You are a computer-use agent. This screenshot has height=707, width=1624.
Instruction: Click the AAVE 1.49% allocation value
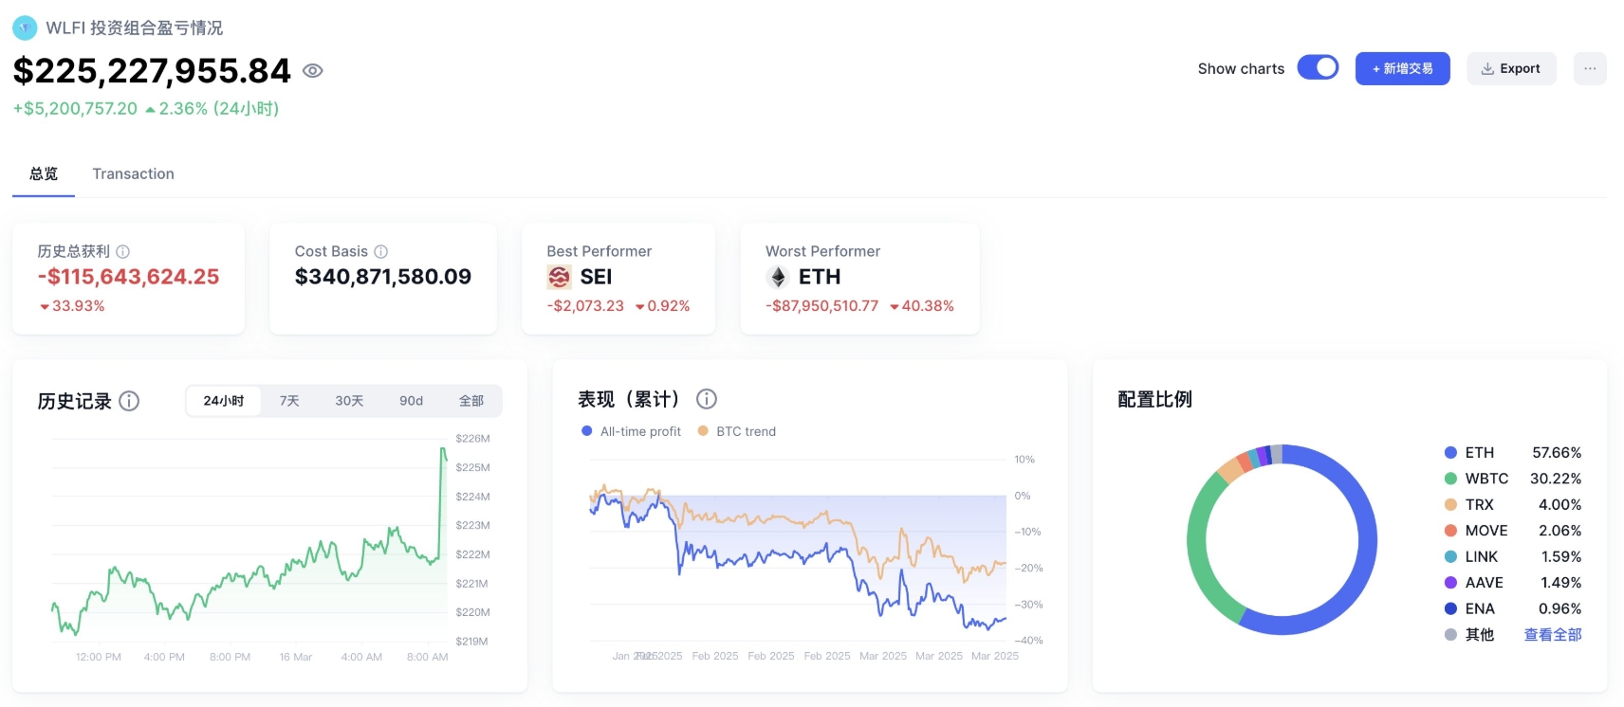(1561, 583)
